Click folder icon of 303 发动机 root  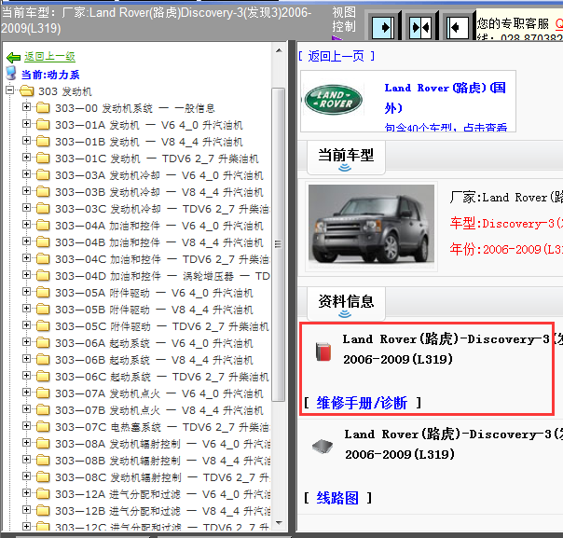click(x=27, y=90)
